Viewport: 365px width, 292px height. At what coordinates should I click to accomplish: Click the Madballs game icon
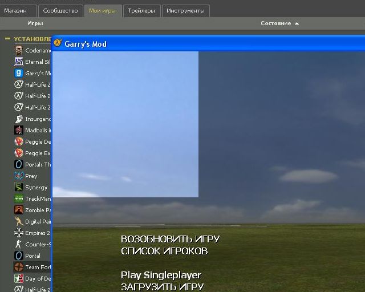click(x=19, y=130)
